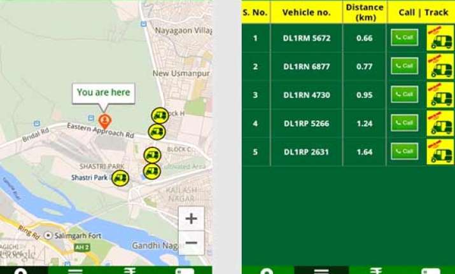The image size is (455, 274).
Task: Track auto DL1RP 5266 icon
Action: [x=440, y=123]
